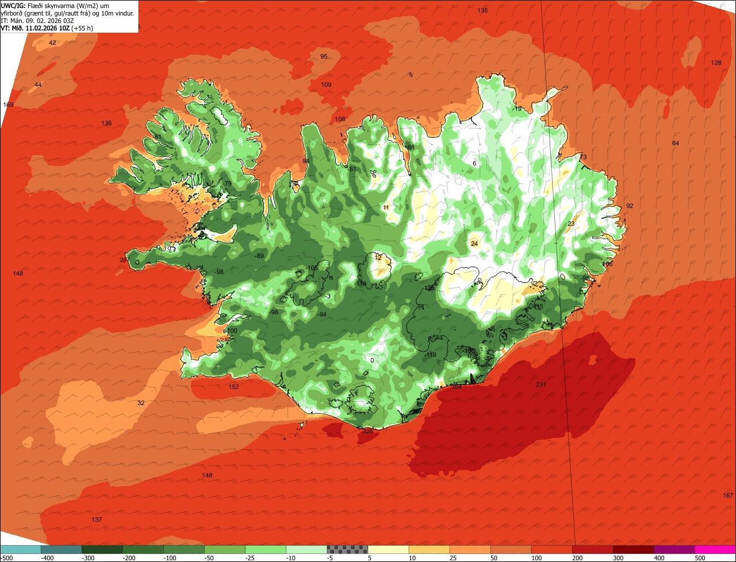Viewport: 736px width, 562px height.
Task: Click the 400 legend label
Action: (x=660, y=558)
